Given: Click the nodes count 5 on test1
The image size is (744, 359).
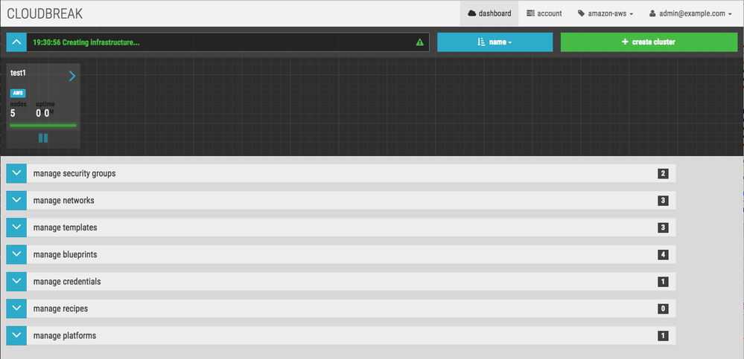Looking at the screenshot, I should coord(13,113).
